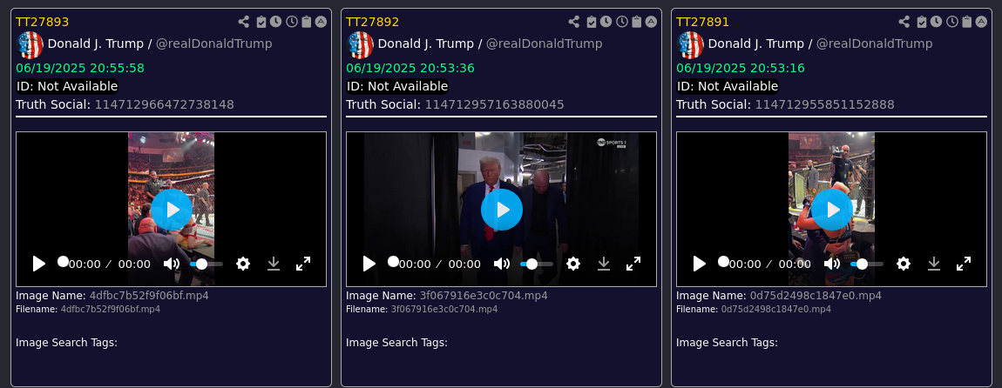
Task: Click profile avatar on card TT27891
Action: pos(691,44)
